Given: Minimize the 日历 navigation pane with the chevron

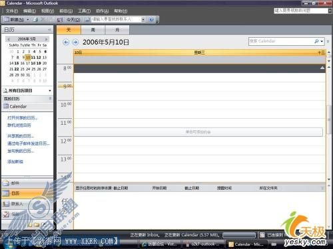Looking at the screenshot, I should [x=49, y=30].
